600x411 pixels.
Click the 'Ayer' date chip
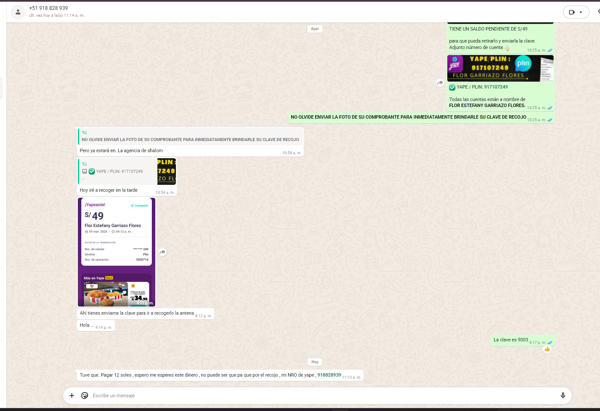point(315,29)
